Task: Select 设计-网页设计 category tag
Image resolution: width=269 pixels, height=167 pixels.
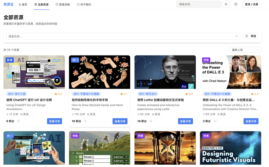Action: pos(148,94)
